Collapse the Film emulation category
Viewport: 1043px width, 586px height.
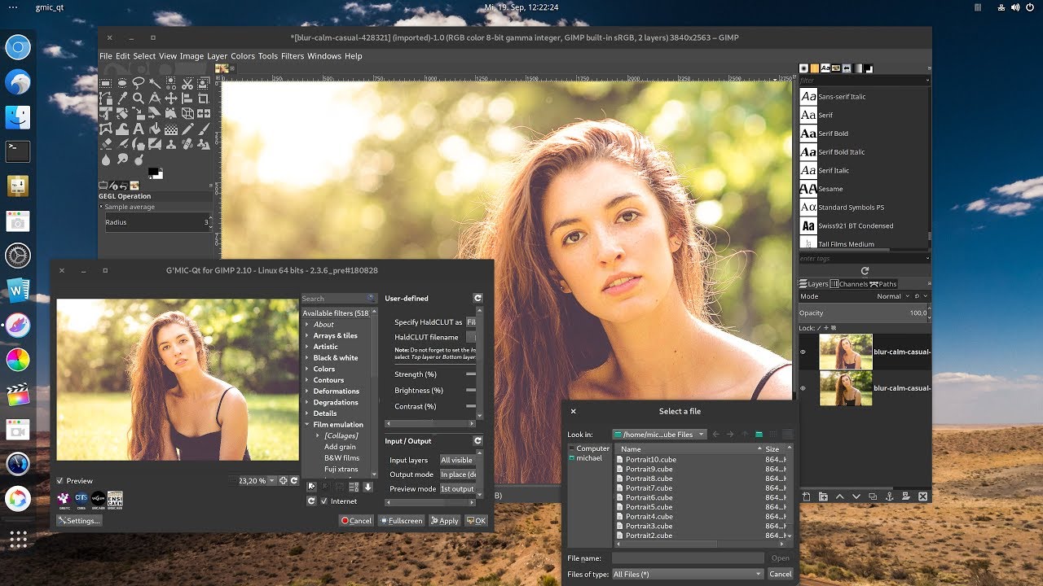[x=307, y=424]
